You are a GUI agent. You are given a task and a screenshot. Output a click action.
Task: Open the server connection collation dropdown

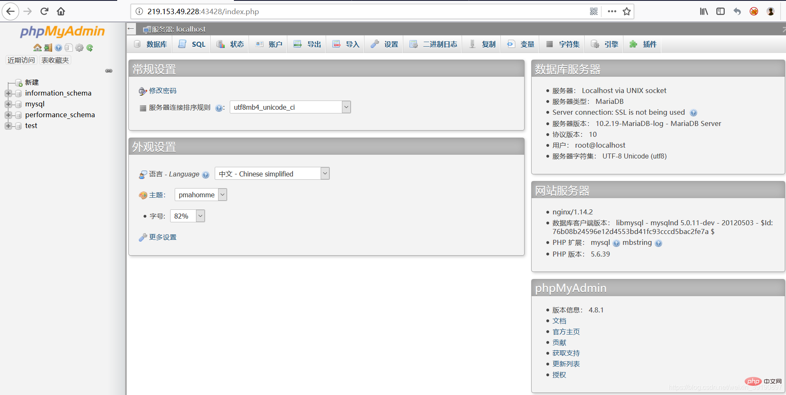[x=290, y=107]
